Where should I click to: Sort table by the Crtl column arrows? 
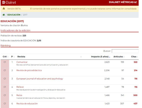coord(8,57)
